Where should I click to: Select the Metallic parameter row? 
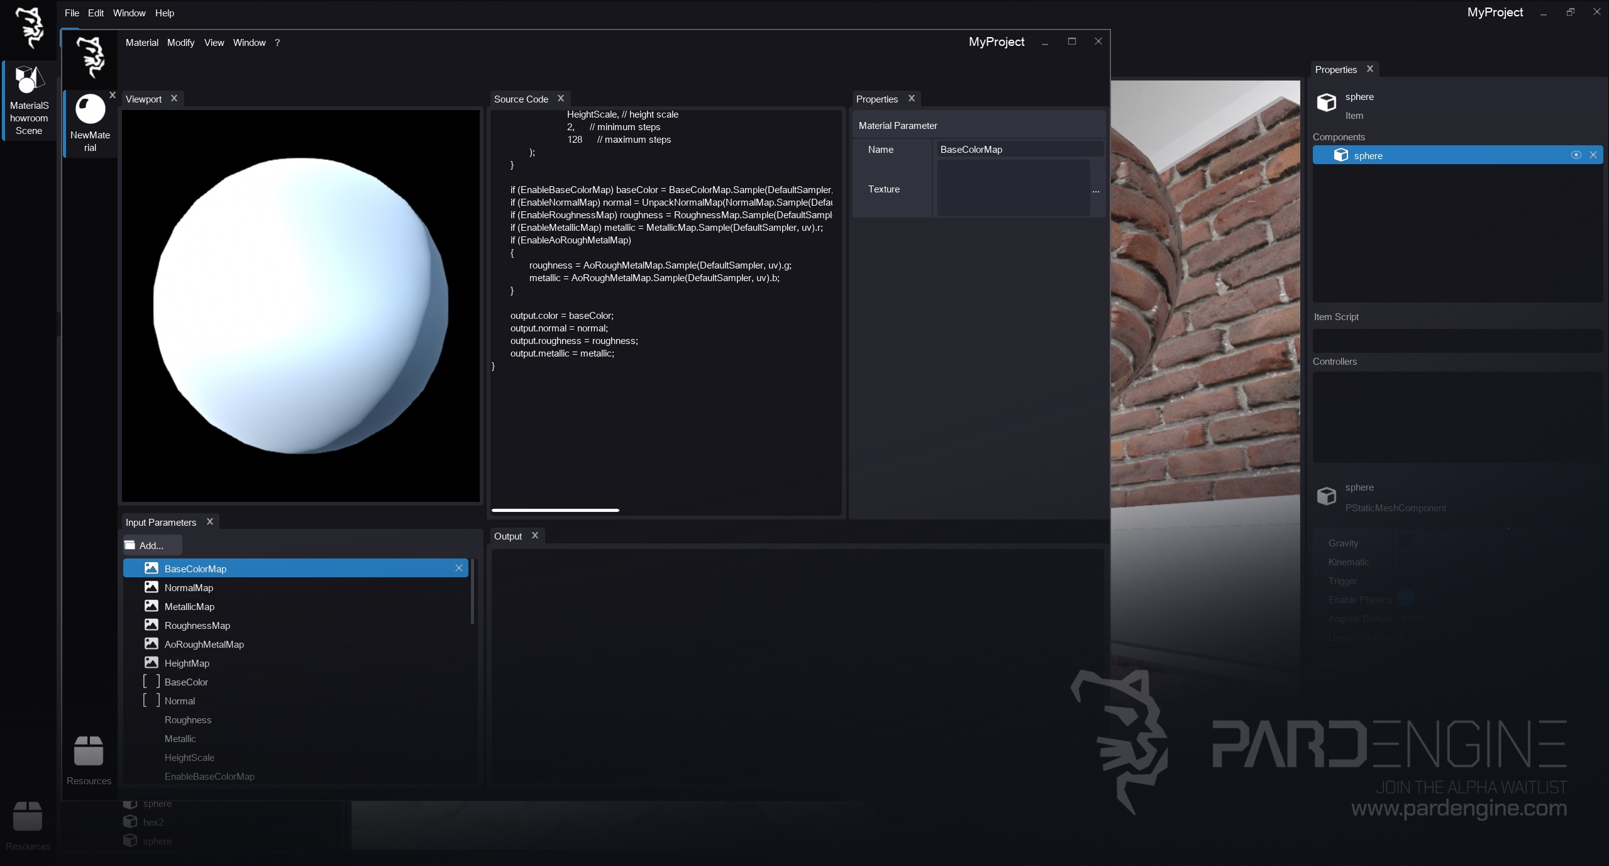(296, 738)
